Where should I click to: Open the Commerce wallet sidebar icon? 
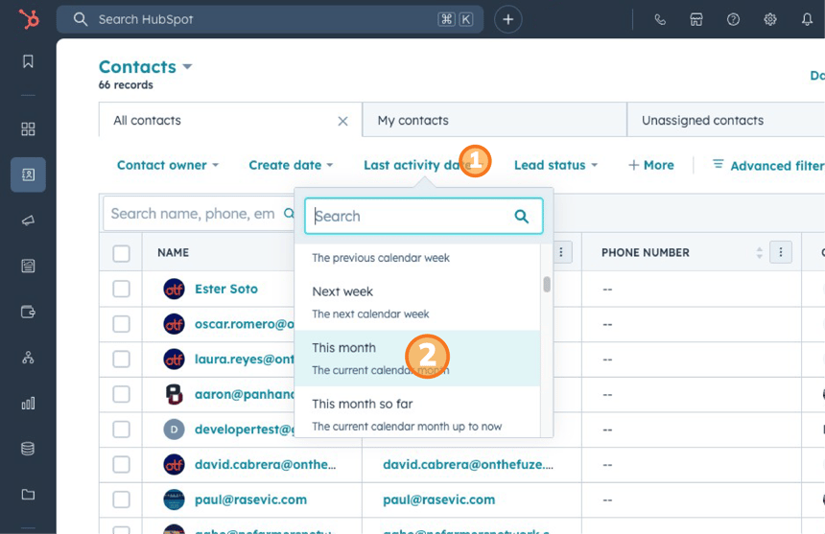(x=28, y=312)
